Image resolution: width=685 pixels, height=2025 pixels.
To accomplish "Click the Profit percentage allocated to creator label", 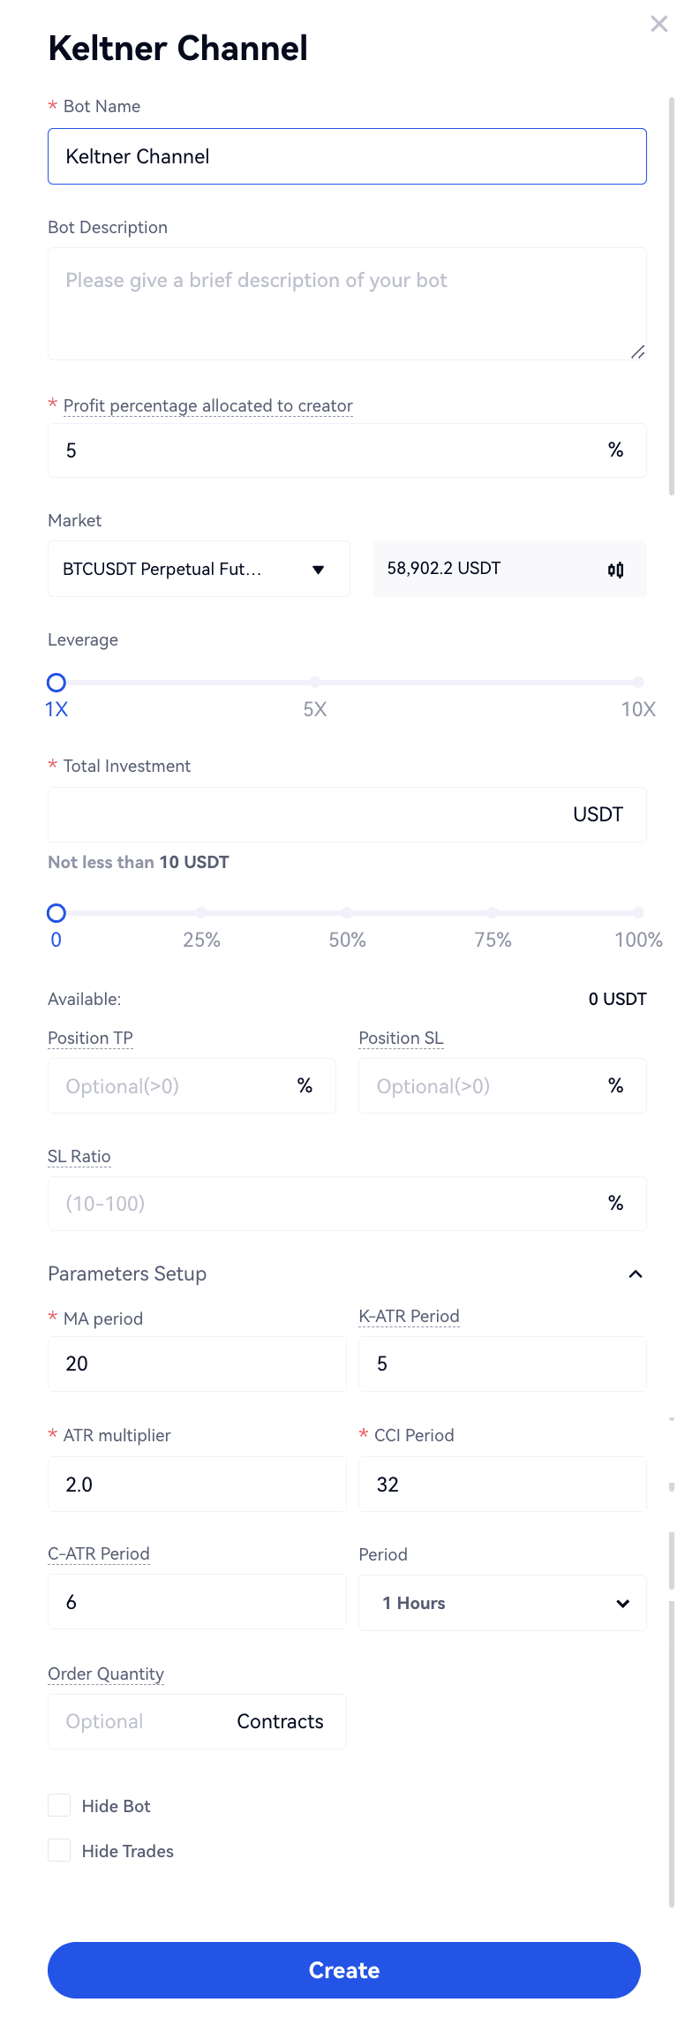I will pyautogui.click(x=207, y=405).
